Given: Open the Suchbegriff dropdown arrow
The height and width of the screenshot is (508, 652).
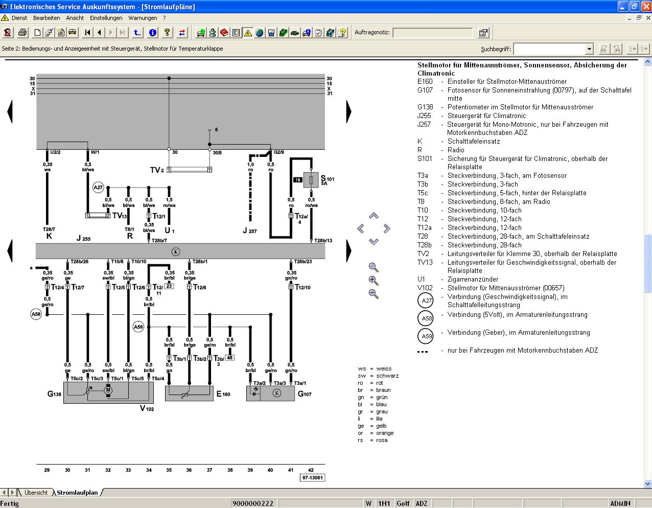Looking at the screenshot, I should (589, 49).
